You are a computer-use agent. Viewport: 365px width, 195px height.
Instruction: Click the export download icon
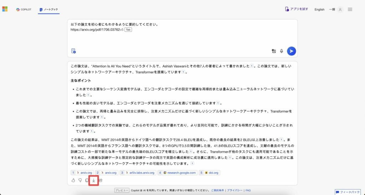click(x=94, y=180)
